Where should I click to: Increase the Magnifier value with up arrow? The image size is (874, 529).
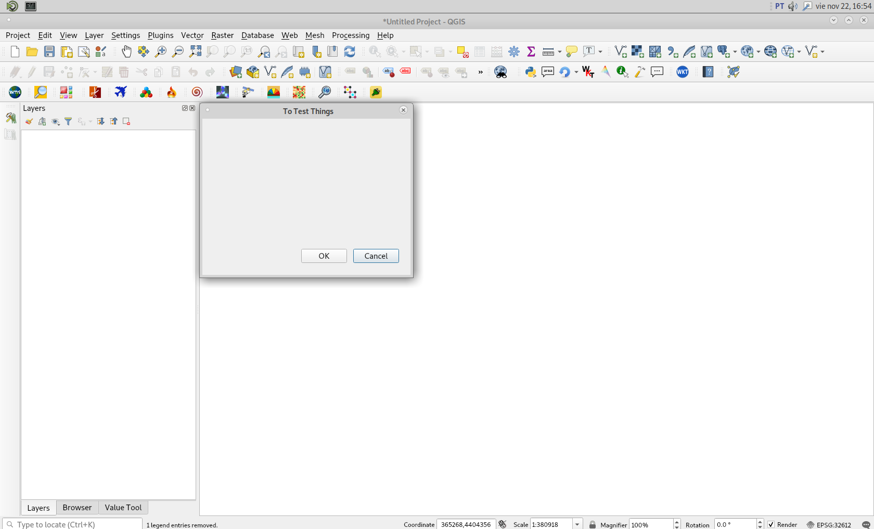point(677,522)
